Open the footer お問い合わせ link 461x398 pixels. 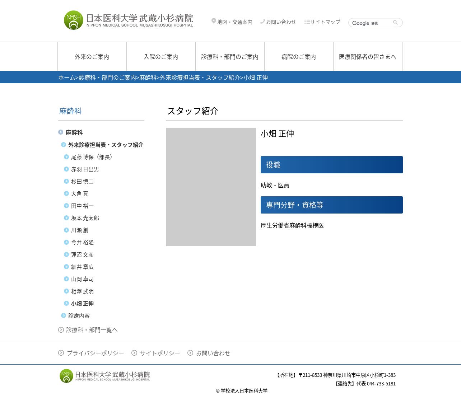pyautogui.click(x=213, y=353)
